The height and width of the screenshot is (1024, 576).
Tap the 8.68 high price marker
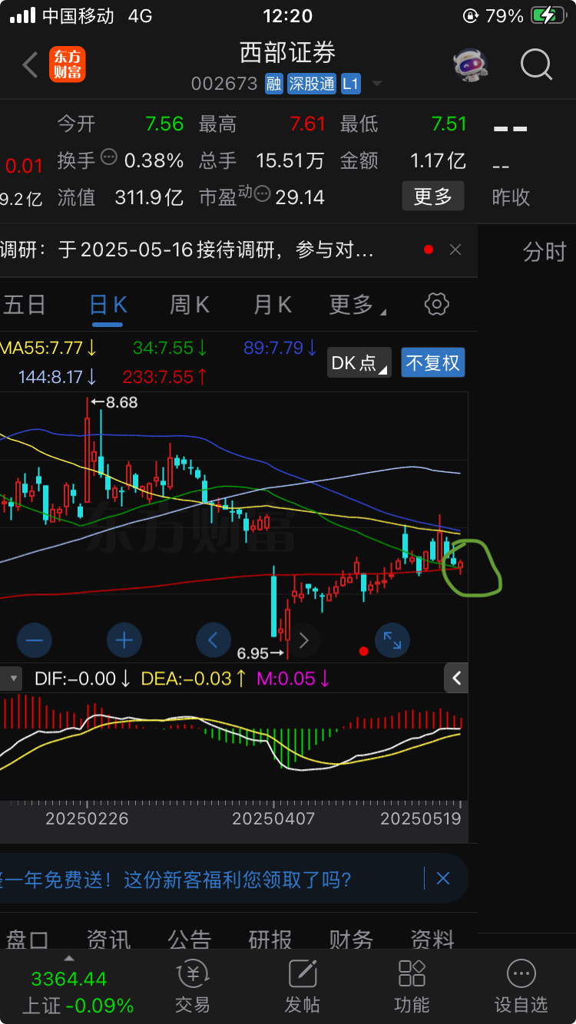click(x=114, y=402)
